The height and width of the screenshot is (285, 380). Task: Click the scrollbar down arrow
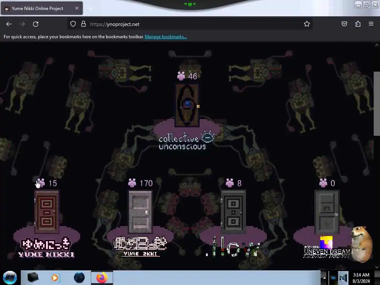377,267
